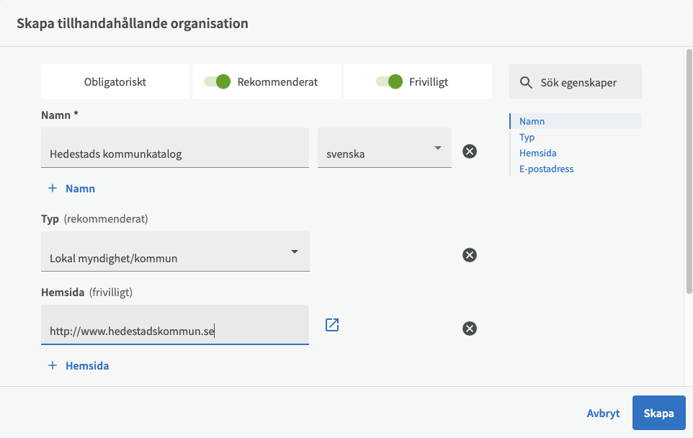693x438 pixels.
Task: Jump to Typ in property list
Action: point(527,137)
